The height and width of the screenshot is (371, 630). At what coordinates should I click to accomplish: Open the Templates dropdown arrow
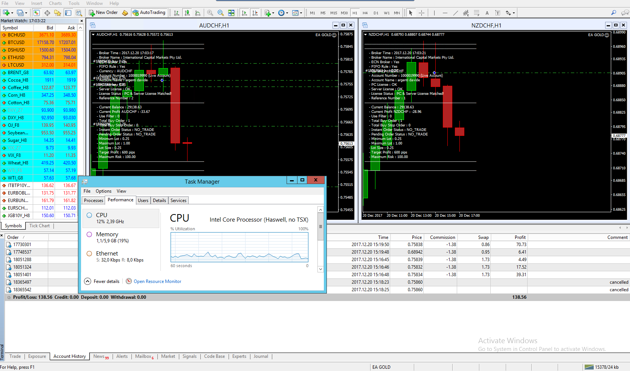[x=301, y=13]
